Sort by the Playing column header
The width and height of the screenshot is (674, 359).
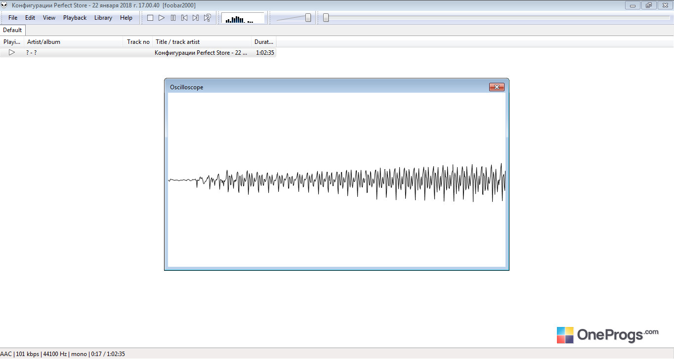tap(12, 42)
